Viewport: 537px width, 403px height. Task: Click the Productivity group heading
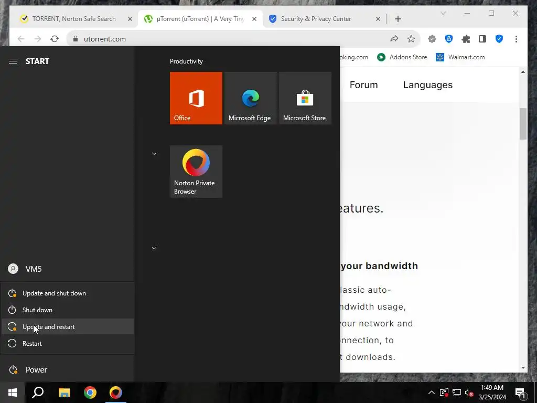click(x=186, y=61)
